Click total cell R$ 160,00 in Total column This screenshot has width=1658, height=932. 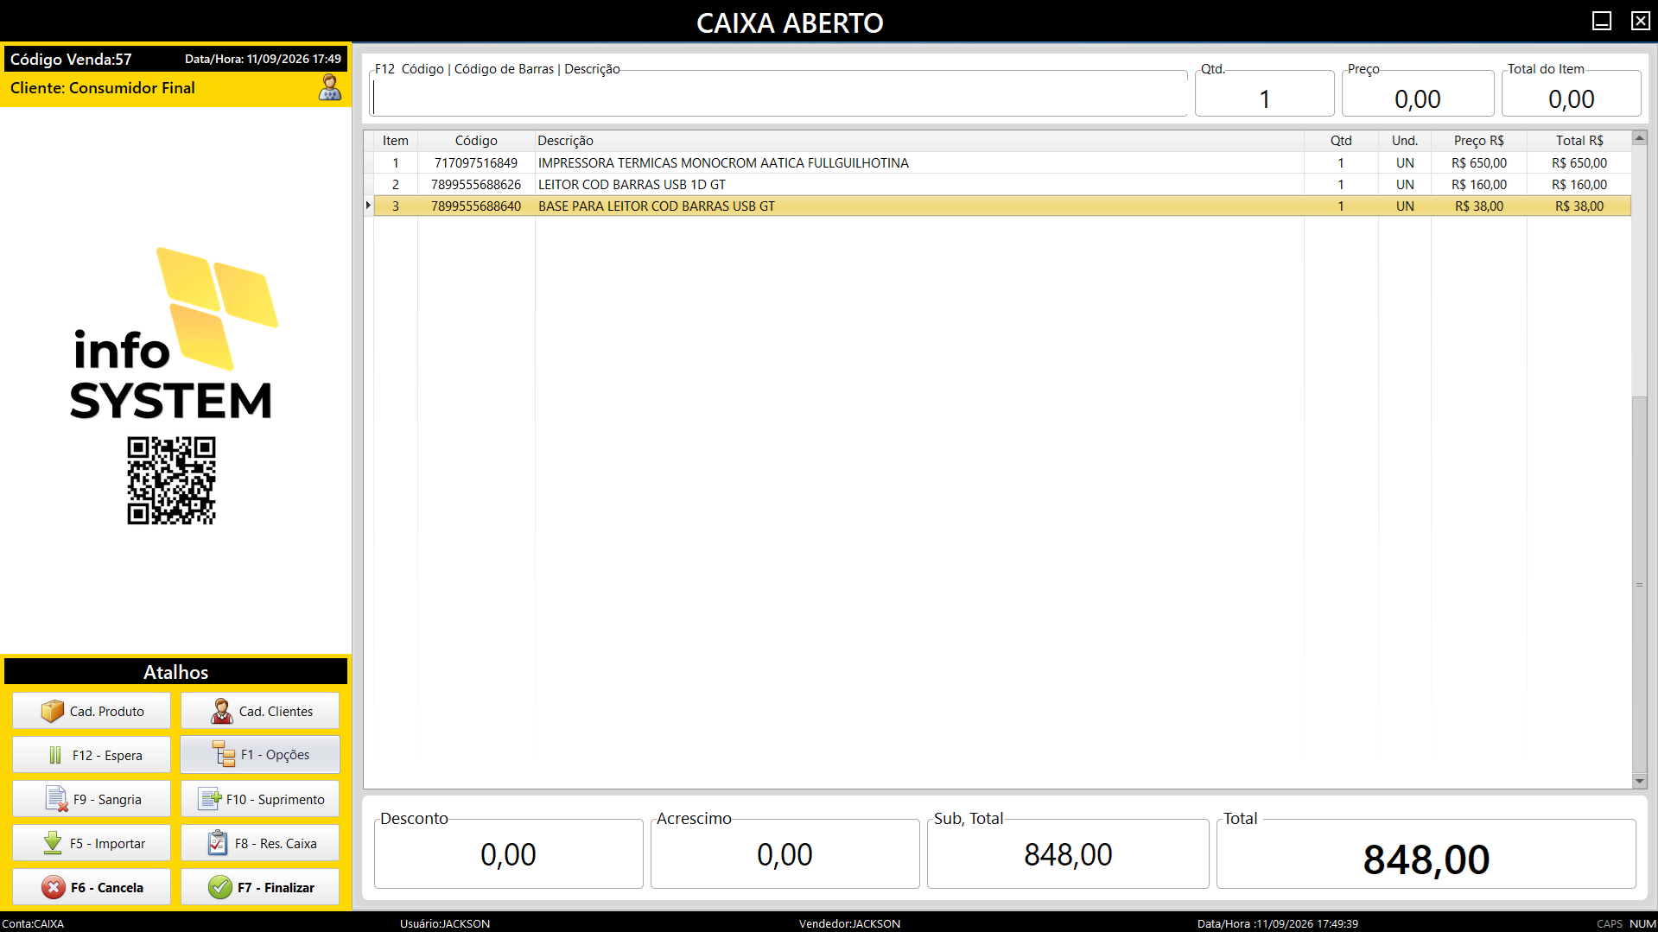click(1579, 184)
